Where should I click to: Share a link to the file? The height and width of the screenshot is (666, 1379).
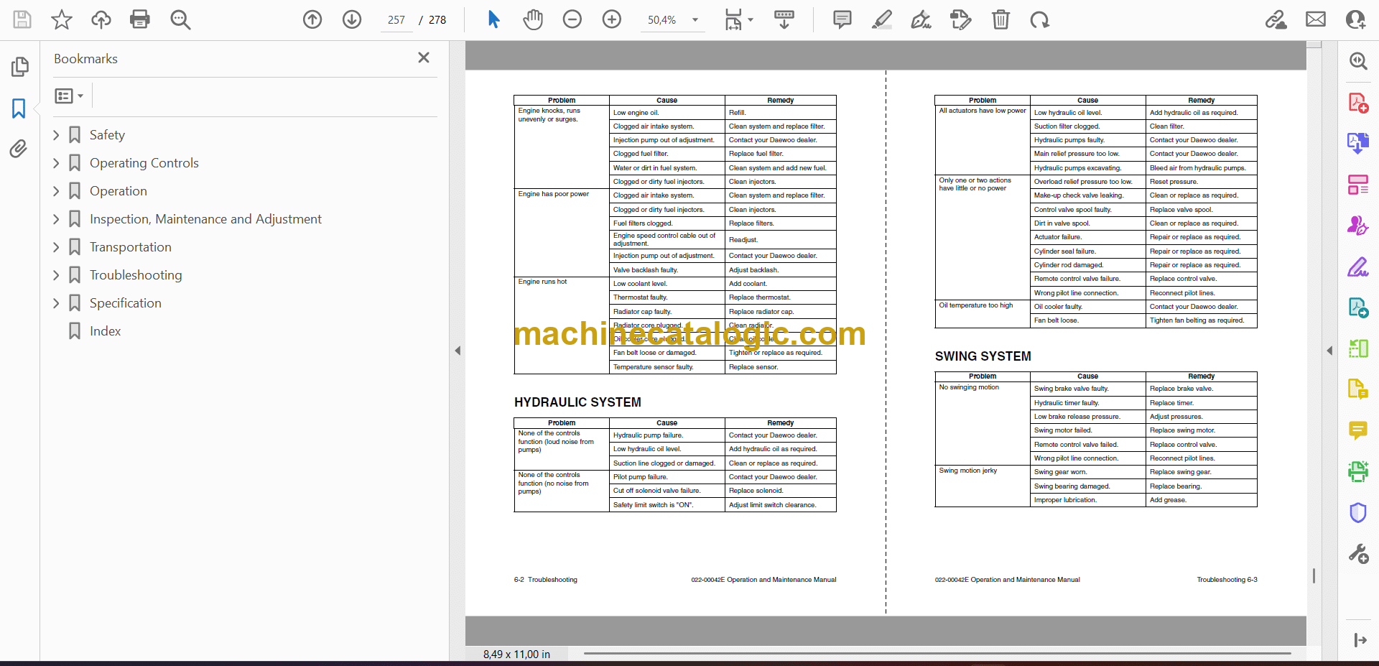[x=1276, y=19]
